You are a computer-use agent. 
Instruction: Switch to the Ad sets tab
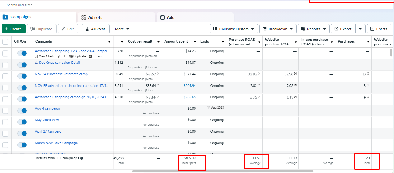pyautogui.click(x=116, y=18)
